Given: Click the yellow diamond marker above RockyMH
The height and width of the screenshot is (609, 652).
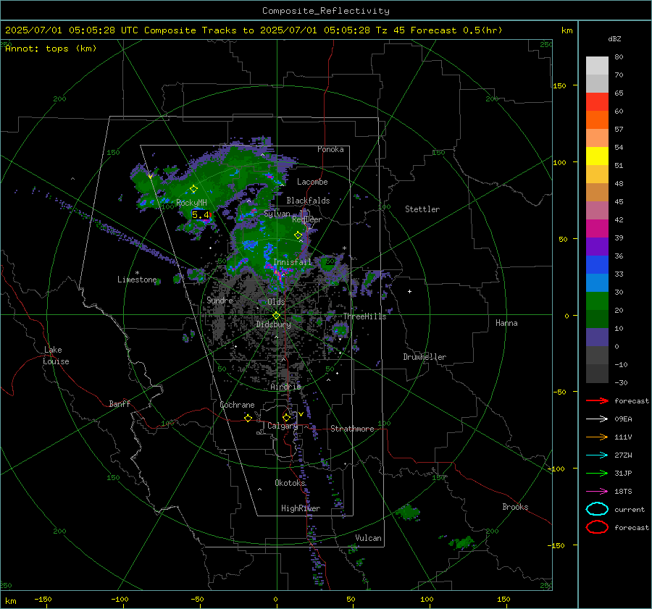Looking at the screenshot, I should [193, 189].
